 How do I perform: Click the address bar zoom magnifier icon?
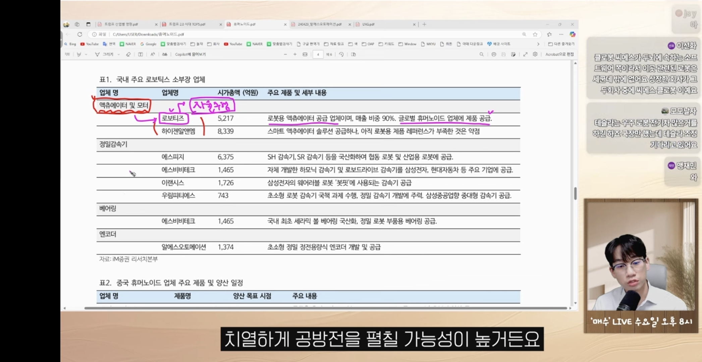tap(524, 34)
